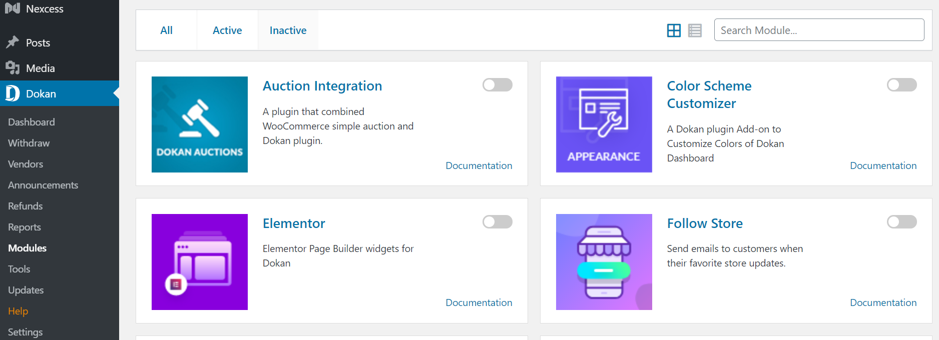Click the Elementor module image
939x340 pixels.
pyautogui.click(x=199, y=262)
